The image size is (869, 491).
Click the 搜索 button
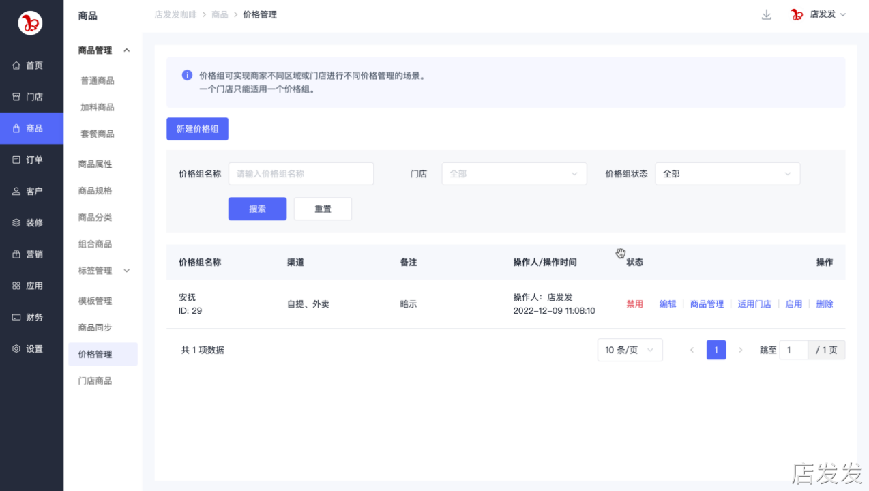pos(257,209)
